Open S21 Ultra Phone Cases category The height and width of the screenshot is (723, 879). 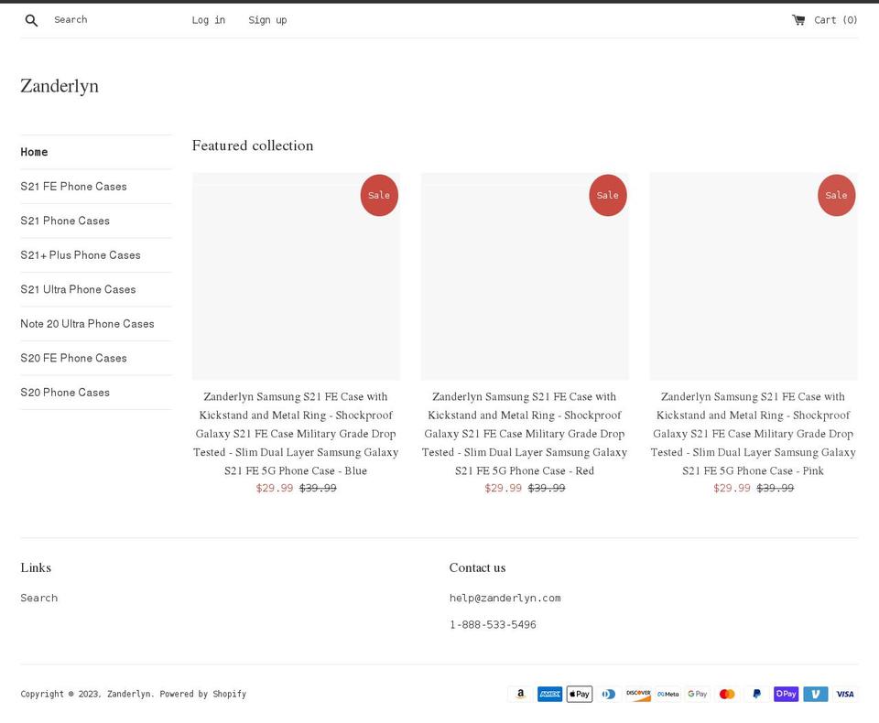tap(78, 289)
